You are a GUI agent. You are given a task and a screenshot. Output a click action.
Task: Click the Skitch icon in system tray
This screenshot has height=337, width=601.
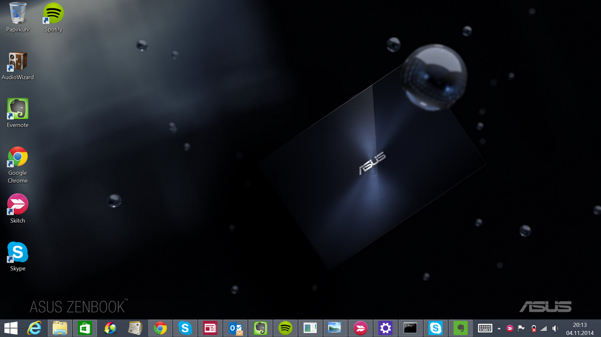510,329
